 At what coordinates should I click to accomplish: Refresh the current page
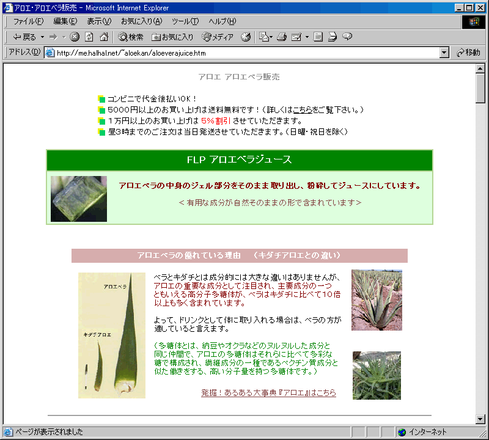pyautogui.click(x=89, y=37)
